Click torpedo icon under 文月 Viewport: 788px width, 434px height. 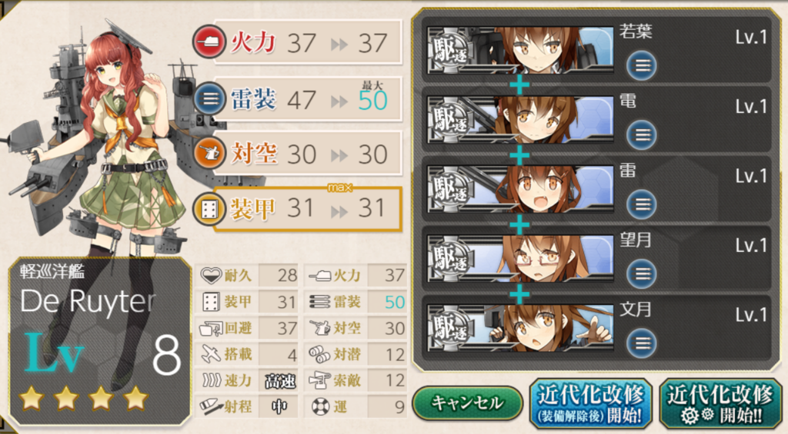point(641,343)
